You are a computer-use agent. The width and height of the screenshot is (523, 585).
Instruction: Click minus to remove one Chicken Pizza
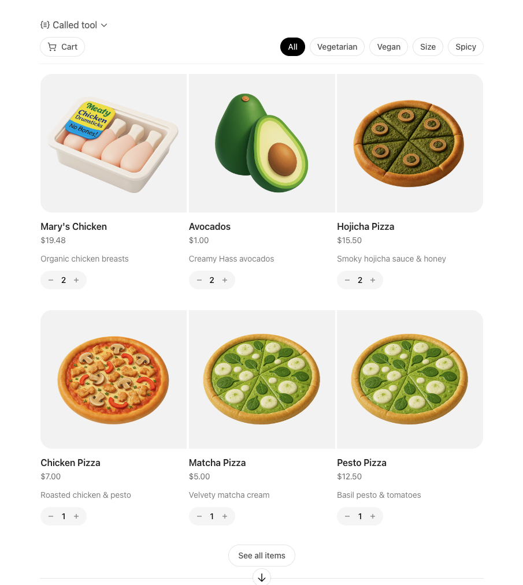(x=51, y=516)
